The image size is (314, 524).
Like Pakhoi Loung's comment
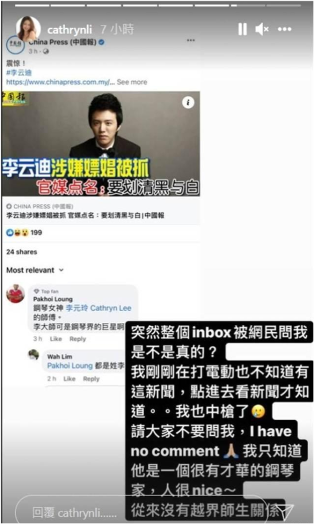point(56,339)
